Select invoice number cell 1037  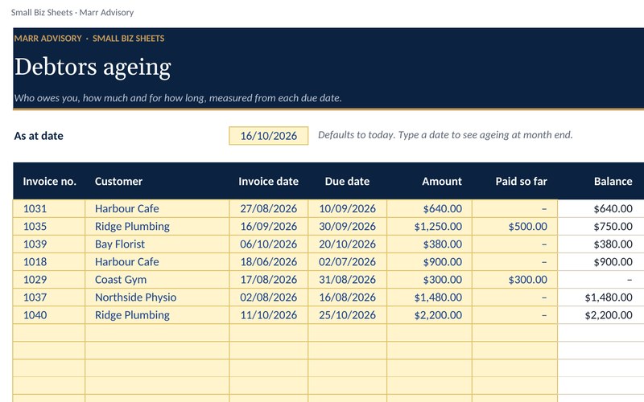pyautogui.click(x=49, y=297)
